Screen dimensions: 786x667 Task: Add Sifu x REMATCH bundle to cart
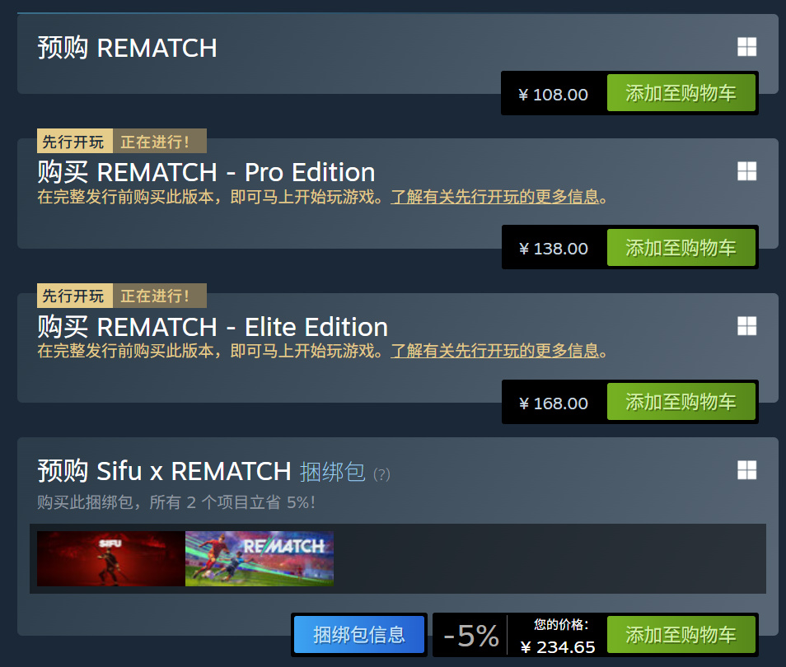(681, 635)
